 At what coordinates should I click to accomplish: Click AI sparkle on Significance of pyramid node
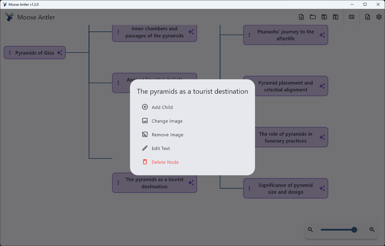(322, 188)
